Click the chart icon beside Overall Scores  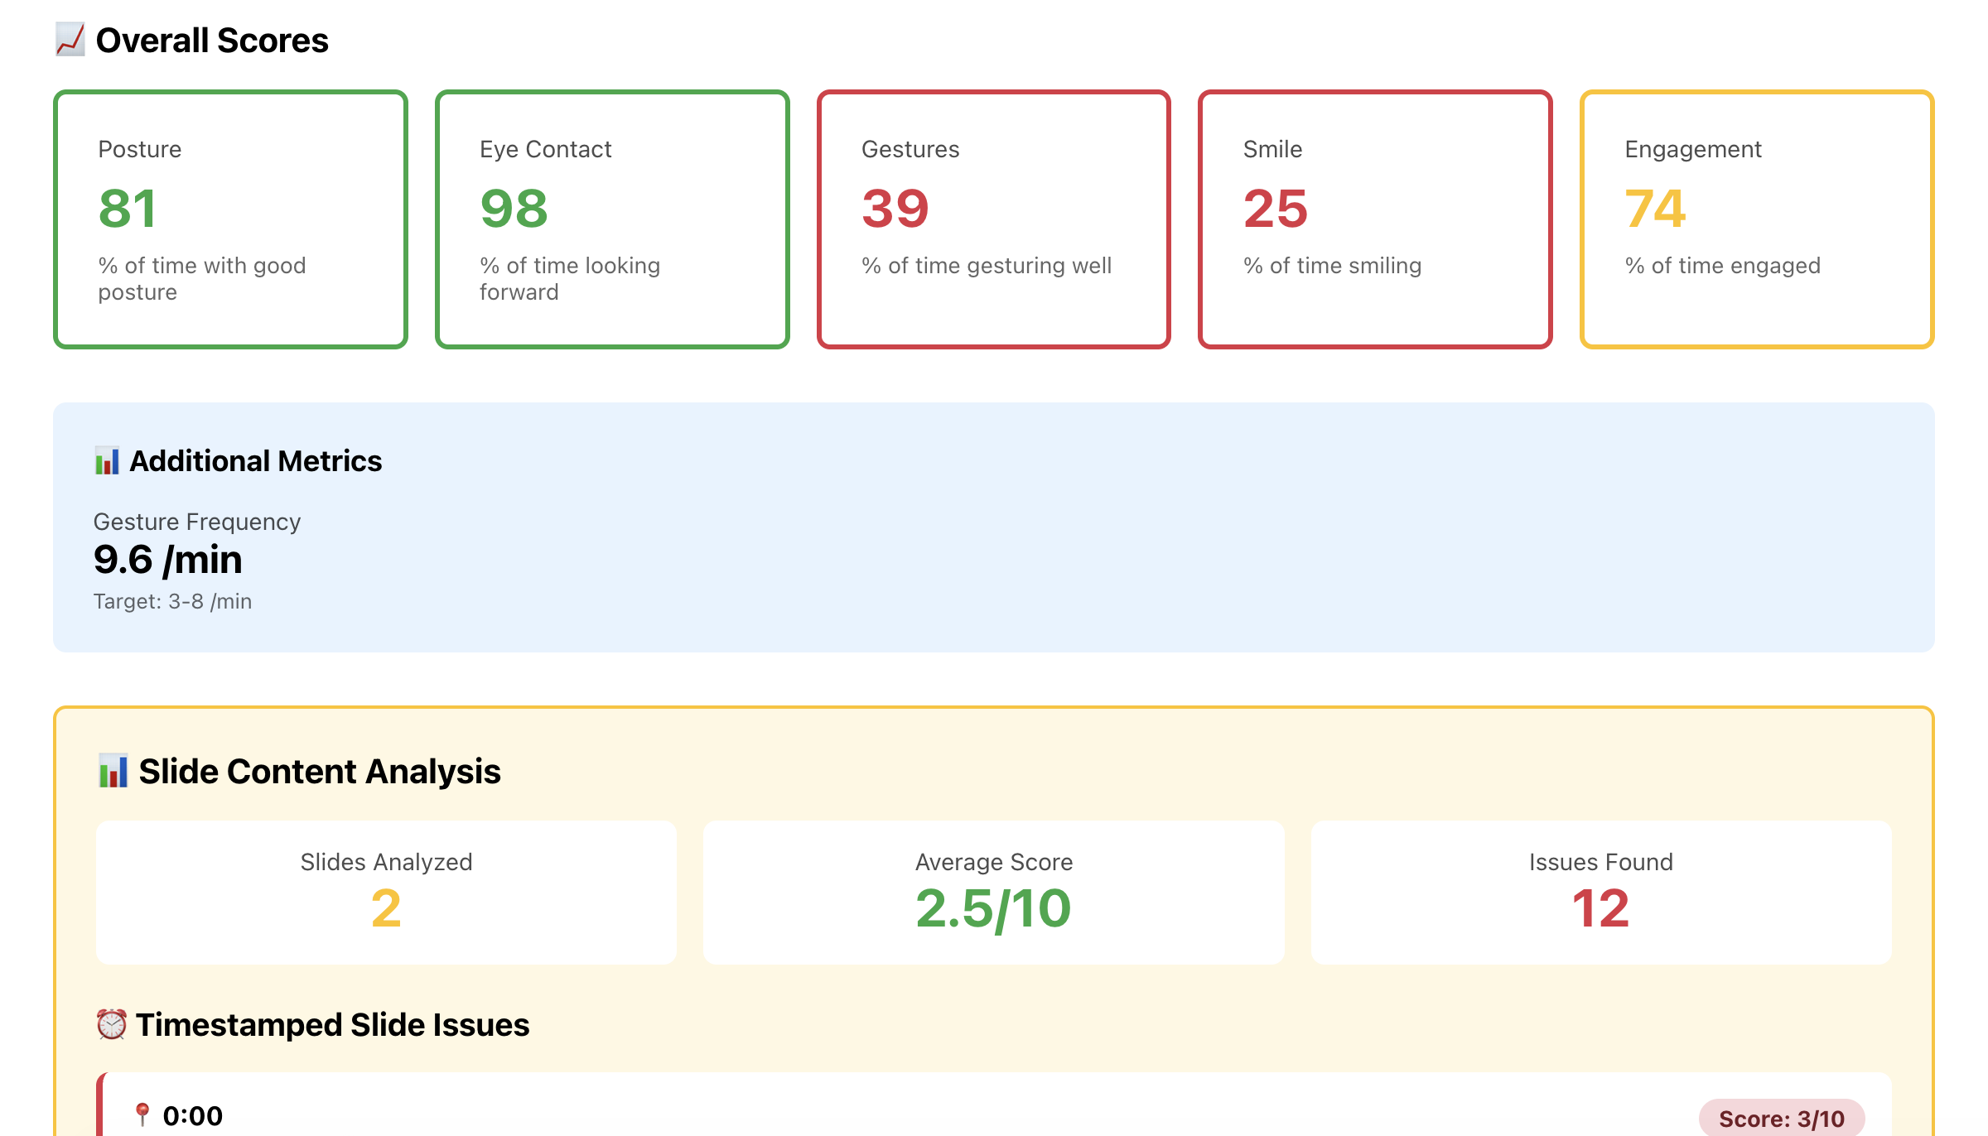click(70, 40)
